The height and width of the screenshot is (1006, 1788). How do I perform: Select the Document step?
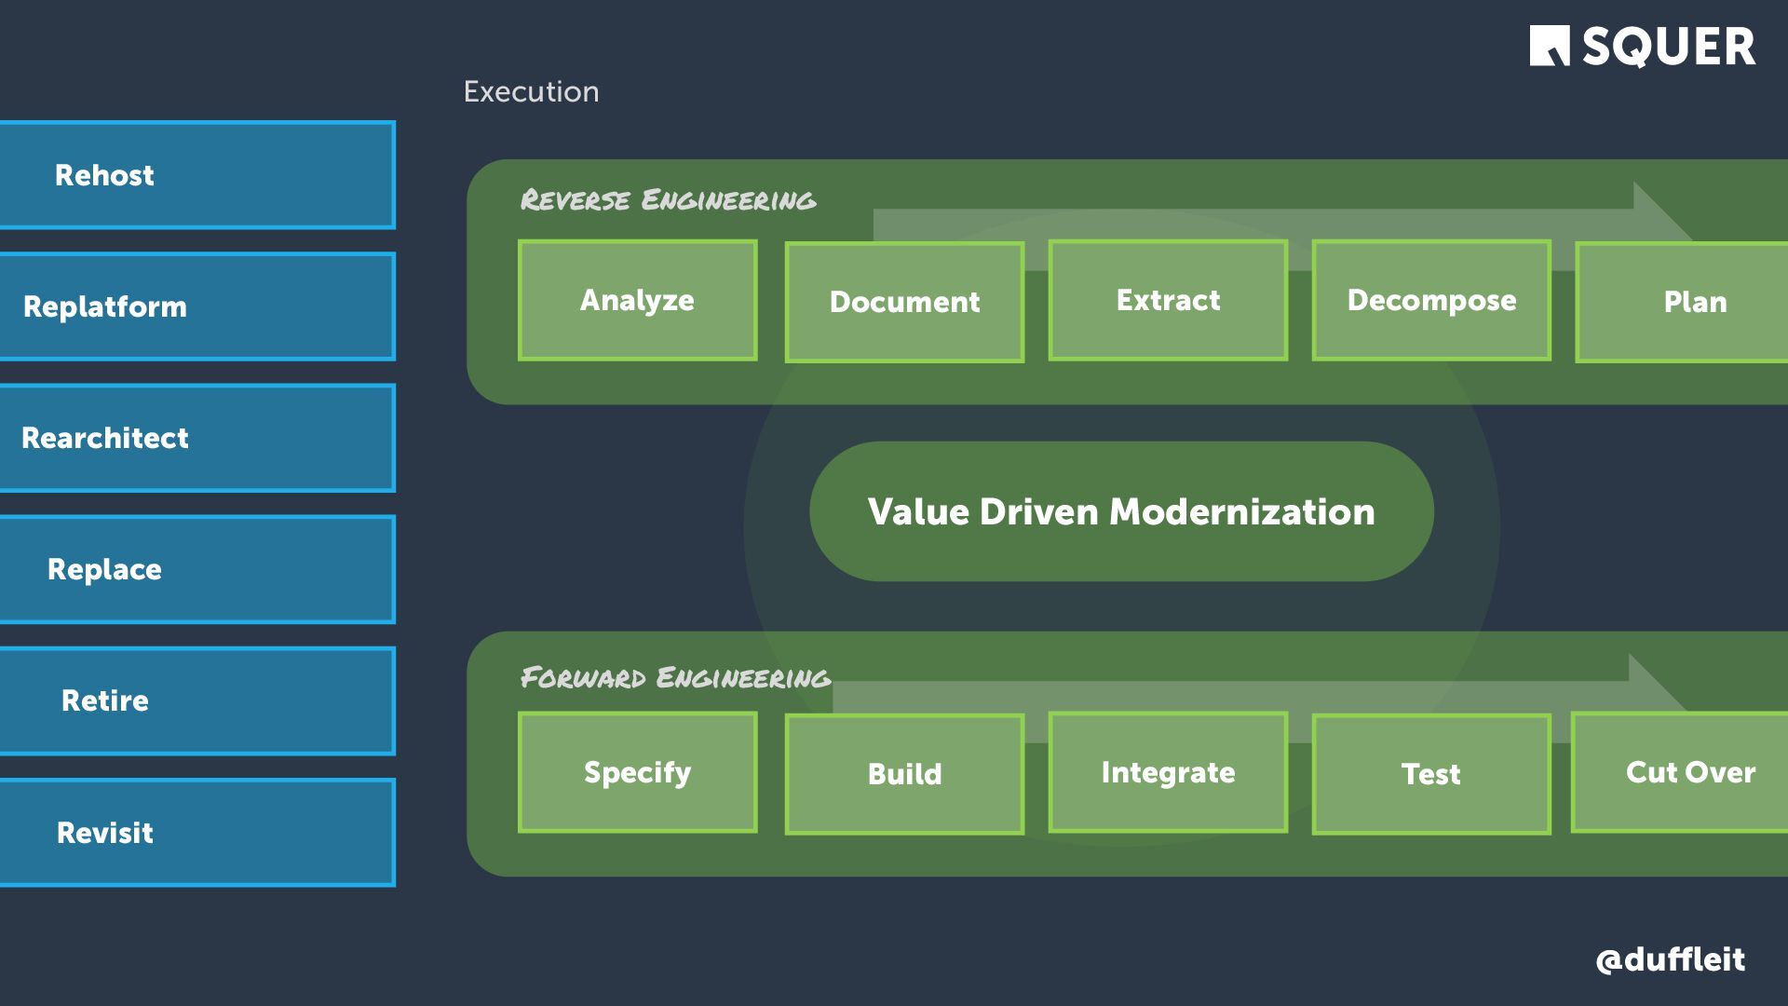(904, 302)
